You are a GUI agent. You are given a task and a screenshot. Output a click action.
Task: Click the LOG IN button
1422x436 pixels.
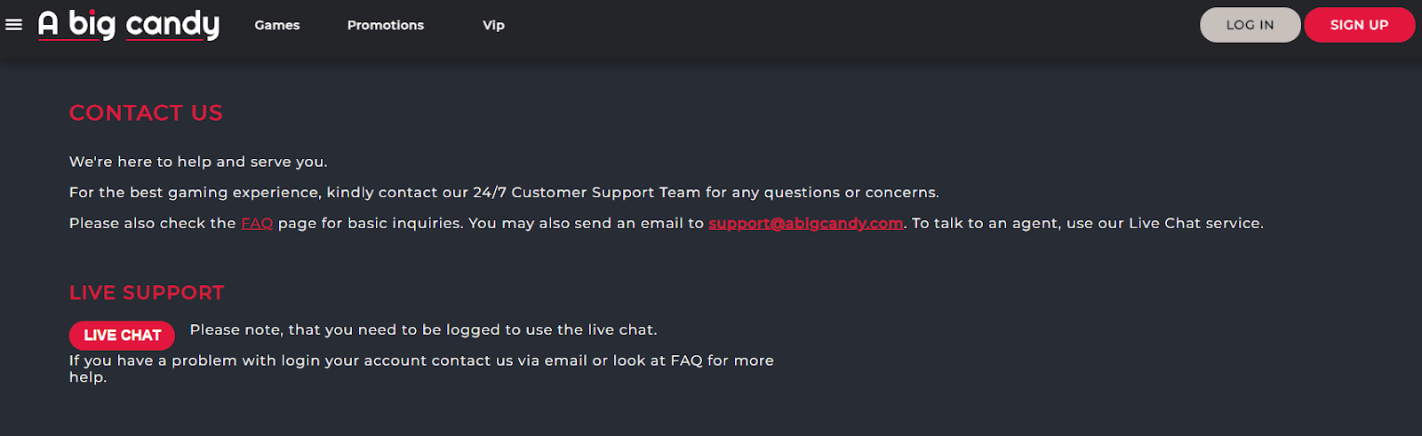1250,25
